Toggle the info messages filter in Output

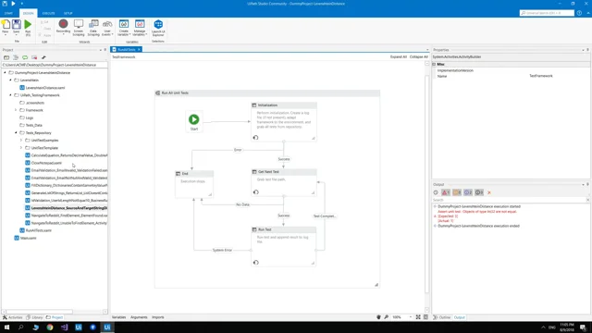(x=468, y=192)
